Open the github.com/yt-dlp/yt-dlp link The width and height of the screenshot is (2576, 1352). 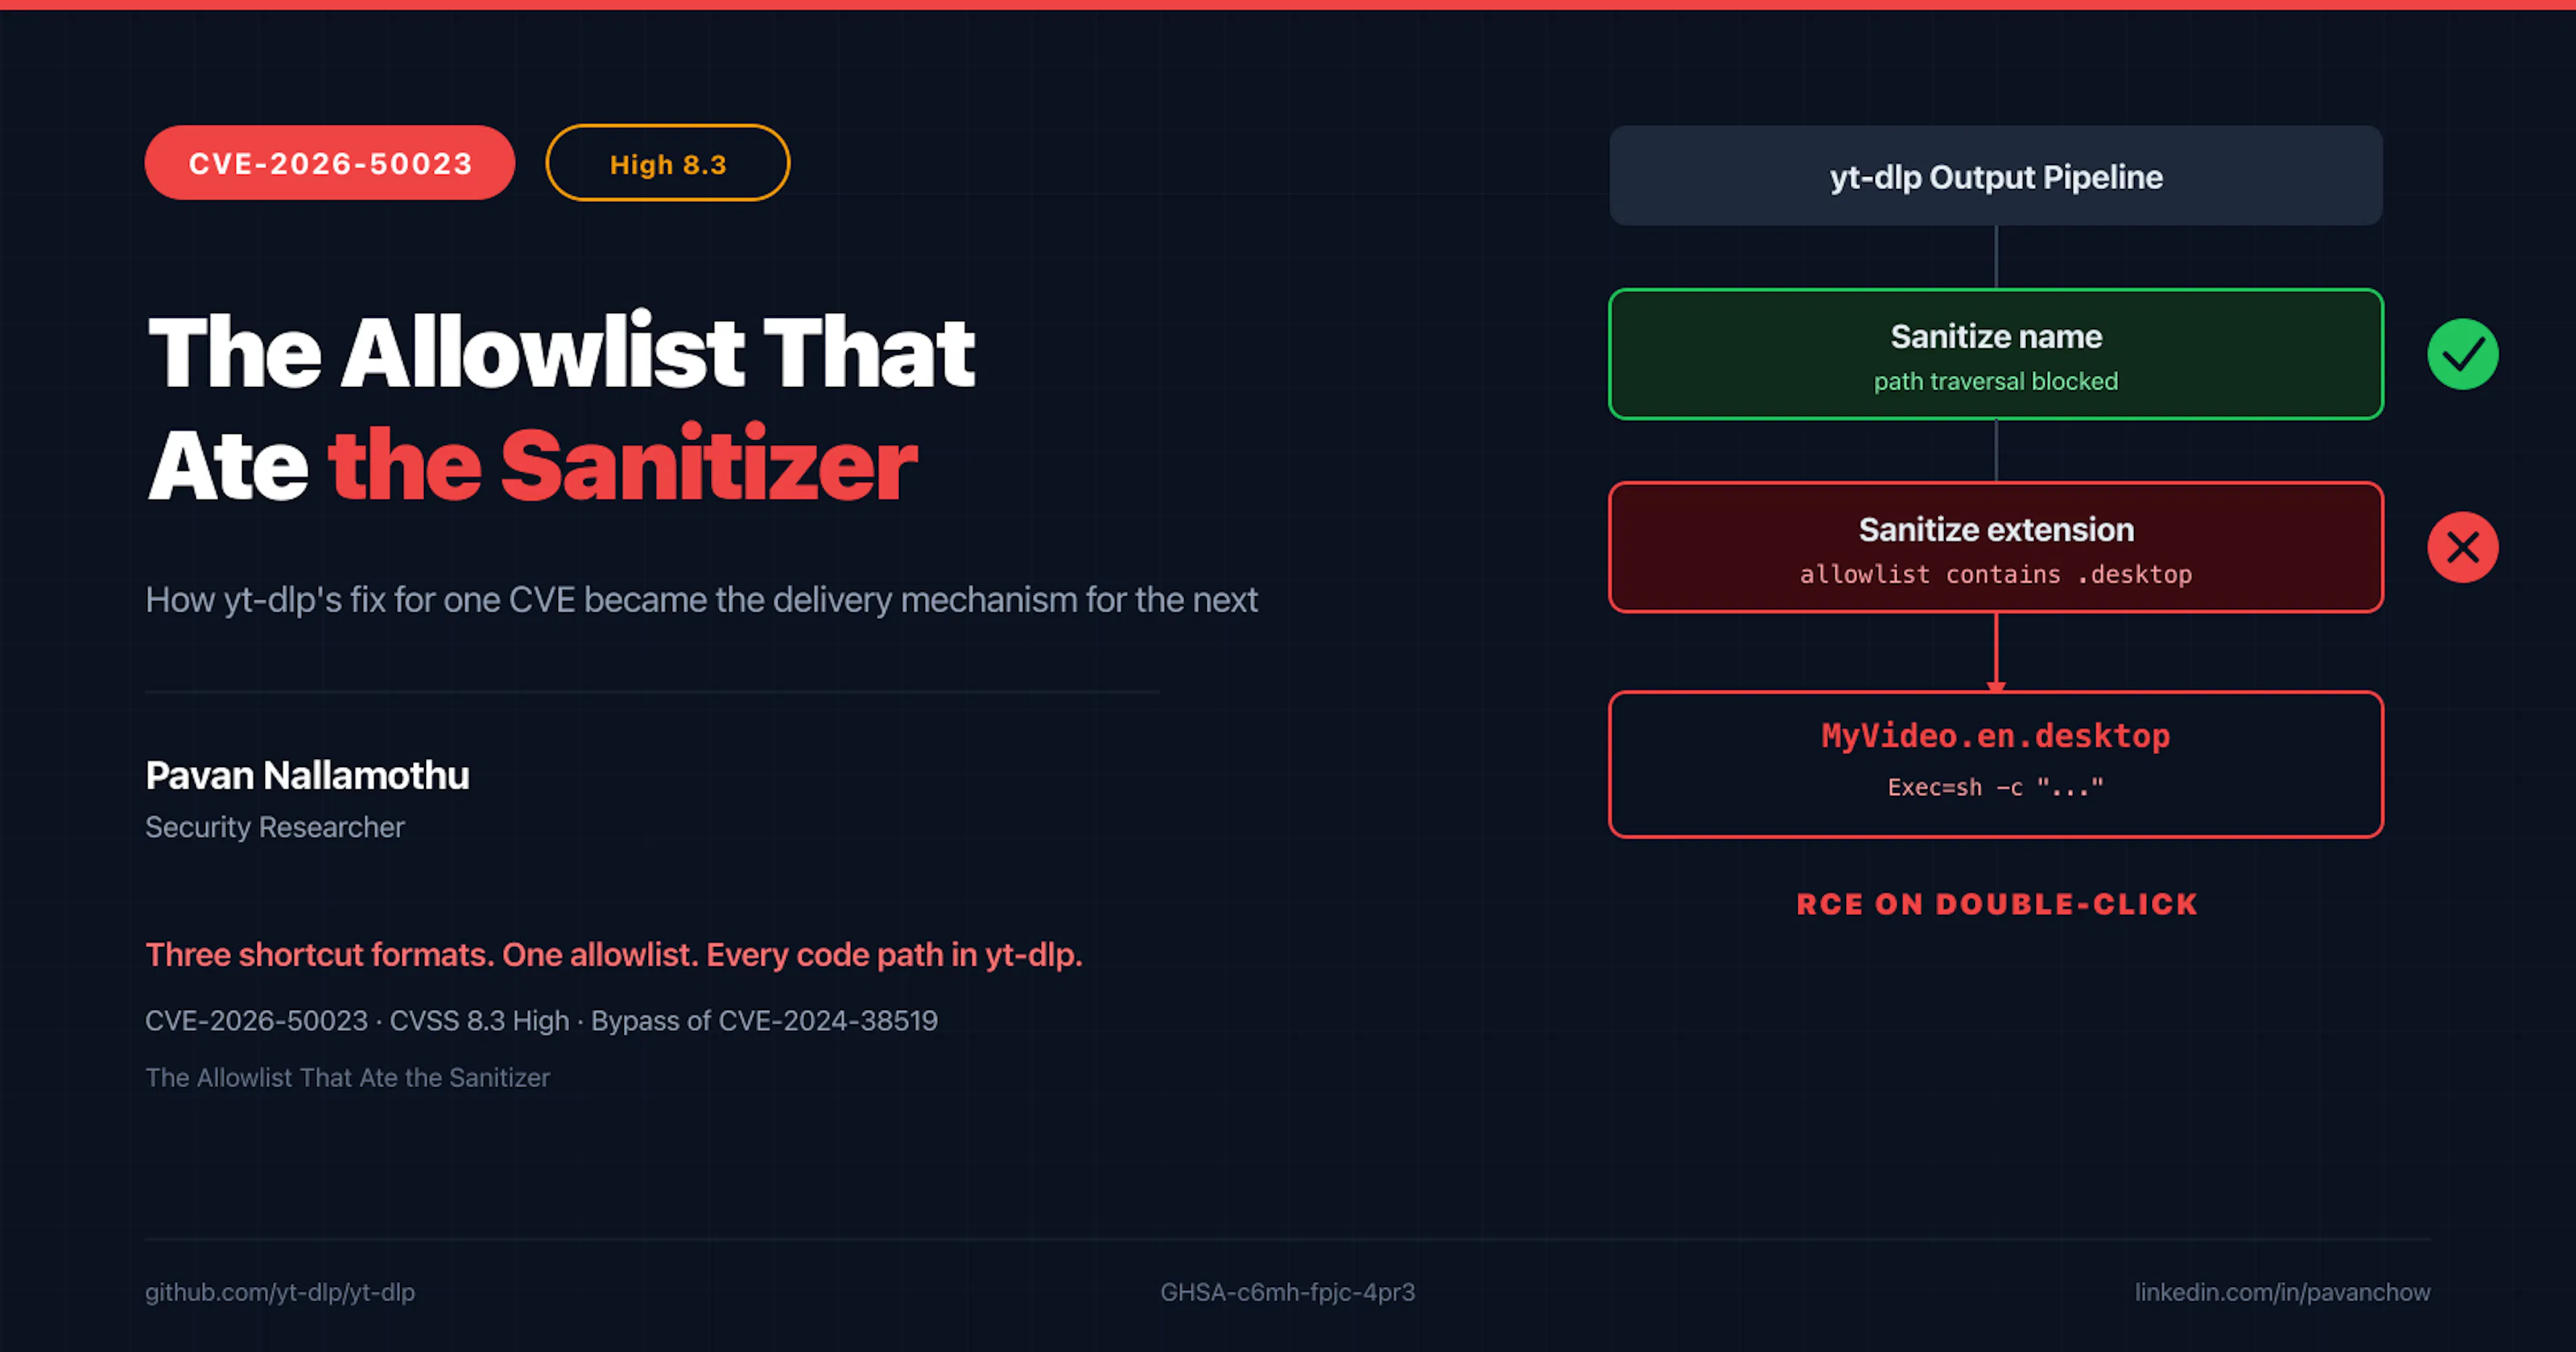[x=280, y=1292]
